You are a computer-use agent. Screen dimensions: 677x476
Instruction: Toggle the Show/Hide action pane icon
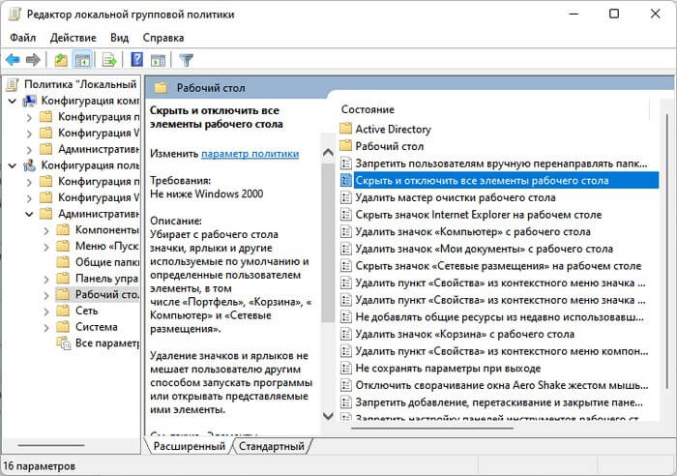click(158, 60)
